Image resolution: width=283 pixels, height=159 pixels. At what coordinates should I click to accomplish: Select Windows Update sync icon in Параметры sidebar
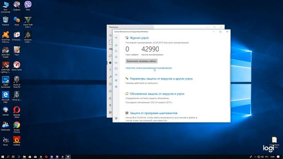[110, 56]
